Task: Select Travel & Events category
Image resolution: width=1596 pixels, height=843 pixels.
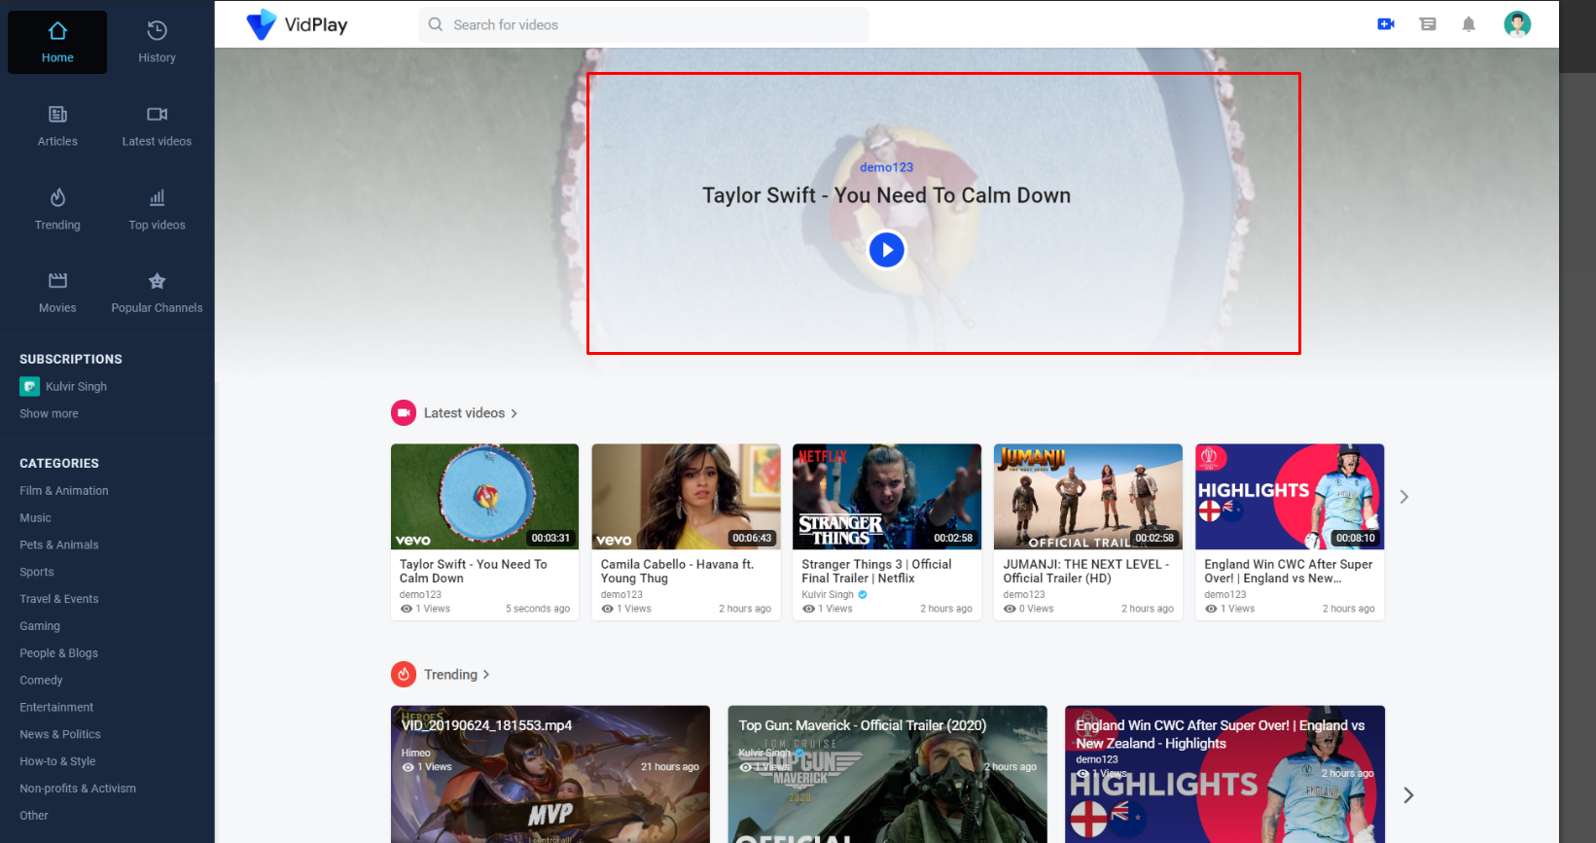Action: click(59, 599)
